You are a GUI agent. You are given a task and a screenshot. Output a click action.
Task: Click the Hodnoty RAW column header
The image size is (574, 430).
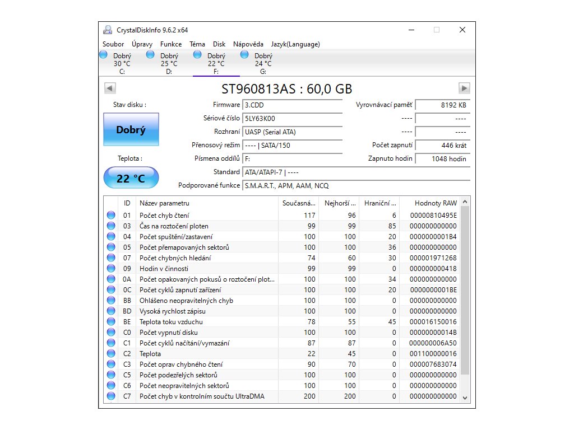pyautogui.click(x=436, y=203)
